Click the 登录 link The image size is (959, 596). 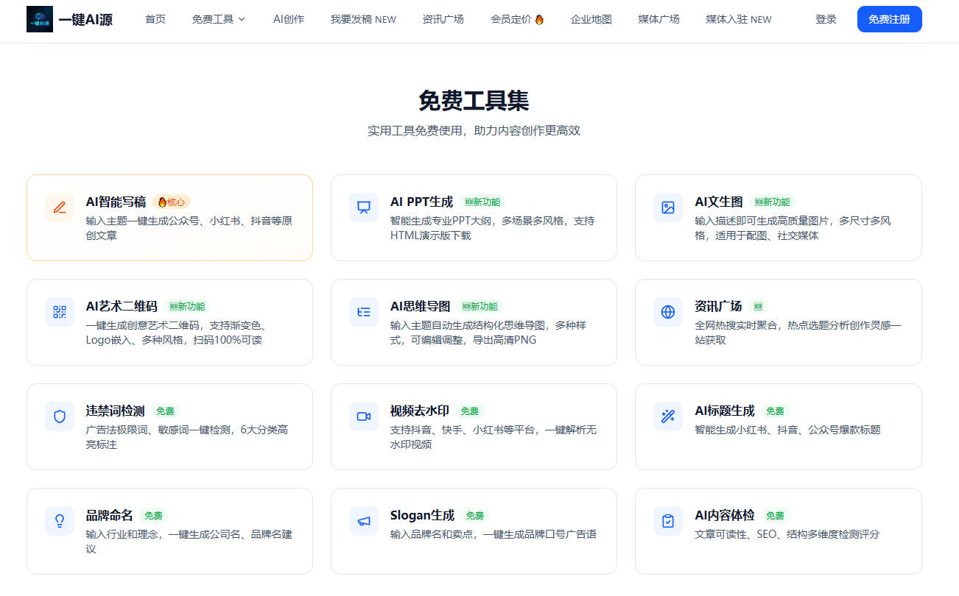click(x=826, y=19)
